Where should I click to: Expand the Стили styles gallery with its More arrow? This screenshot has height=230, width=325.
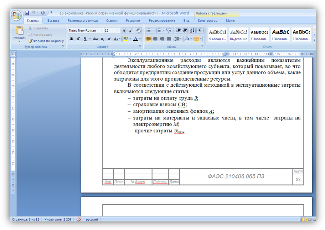(314, 40)
